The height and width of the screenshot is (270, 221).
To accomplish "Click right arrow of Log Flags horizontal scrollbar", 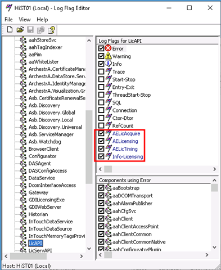I will tap(215, 169).
